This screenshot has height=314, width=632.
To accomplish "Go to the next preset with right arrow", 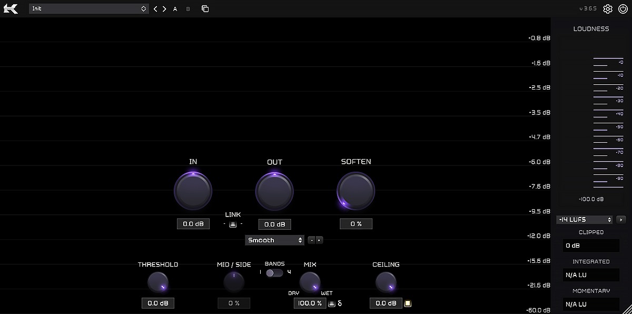I will [164, 9].
